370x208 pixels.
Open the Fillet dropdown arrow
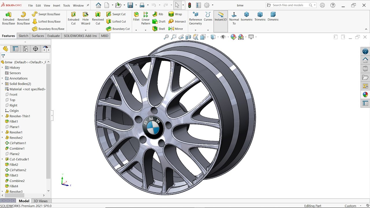click(136, 30)
